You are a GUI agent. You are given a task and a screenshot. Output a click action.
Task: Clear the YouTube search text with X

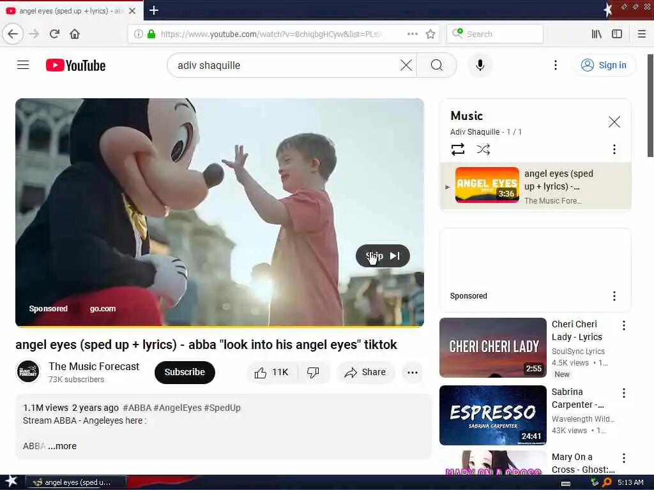tap(406, 65)
